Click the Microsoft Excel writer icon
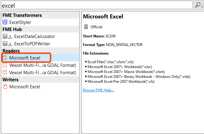This screenshot has height=134, width=204. coord(5,86)
